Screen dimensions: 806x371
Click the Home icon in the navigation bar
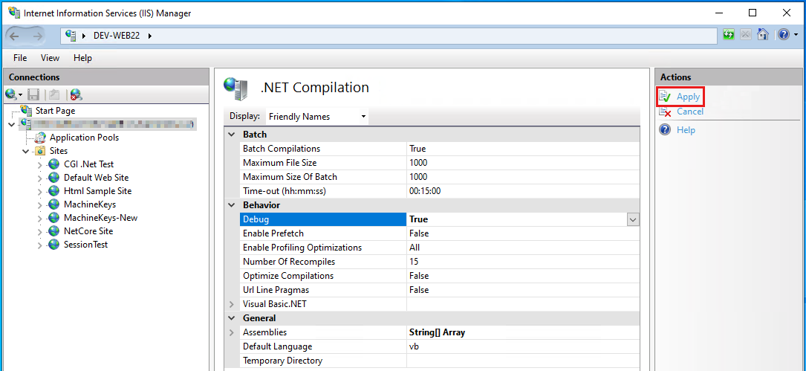pos(762,35)
